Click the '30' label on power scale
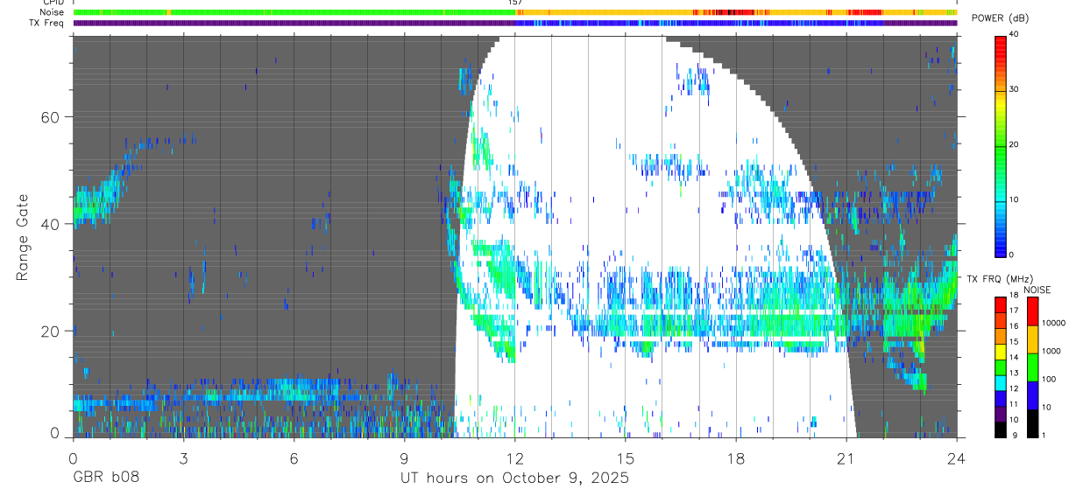 click(1014, 89)
